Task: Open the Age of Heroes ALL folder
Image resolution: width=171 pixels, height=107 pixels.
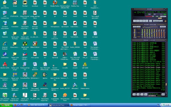Action: click(x=55, y=76)
